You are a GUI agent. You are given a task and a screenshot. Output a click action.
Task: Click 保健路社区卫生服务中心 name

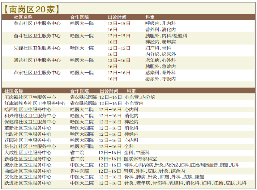click(x=30, y=122)
